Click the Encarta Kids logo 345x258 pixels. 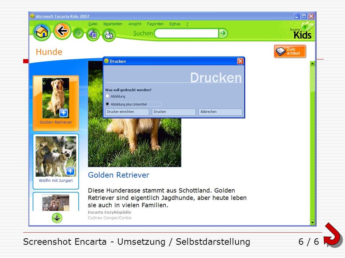(302, 31)
